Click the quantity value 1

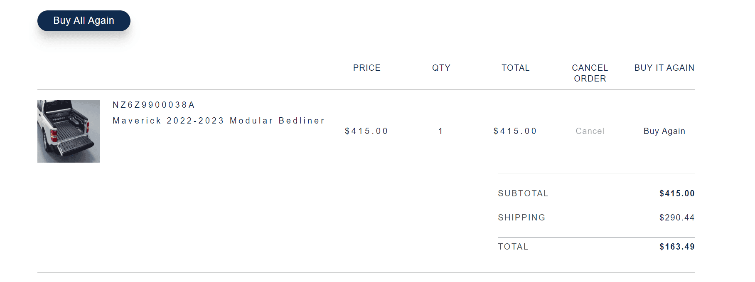click(440, 131)
